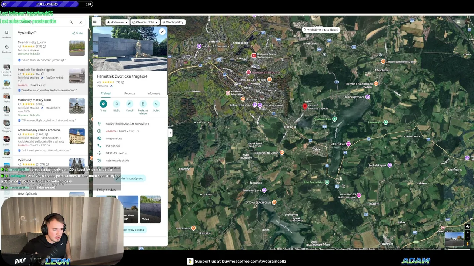
Task: Click Výsledky info icon
Action: [35, 33]
